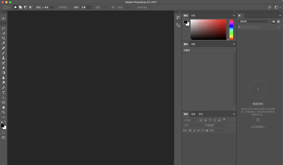Open the 样式 (Style) dropdown
Image resolution: width=283 pixels, height=165 pixels.
[x=87, y=7]
